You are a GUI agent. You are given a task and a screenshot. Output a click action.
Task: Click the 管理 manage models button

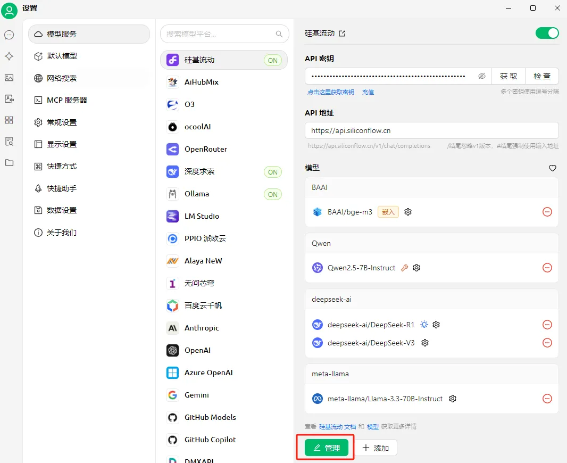(327, 448)
